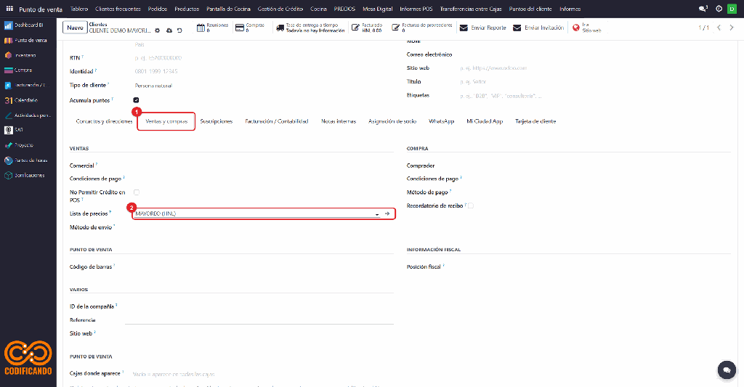Open Título selection field
Screen dimensions: 744x387
point(595,81)
